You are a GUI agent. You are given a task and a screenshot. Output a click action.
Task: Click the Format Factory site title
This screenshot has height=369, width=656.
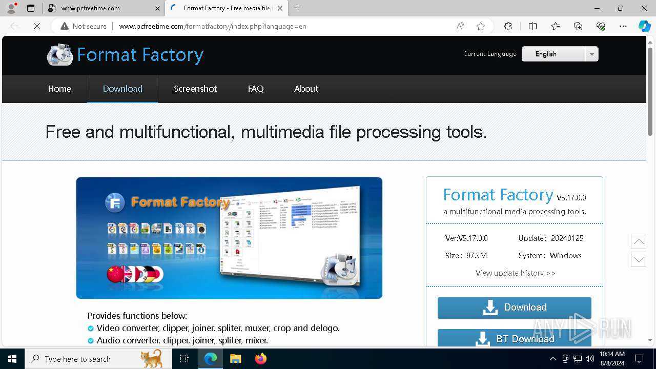[140, 55]
